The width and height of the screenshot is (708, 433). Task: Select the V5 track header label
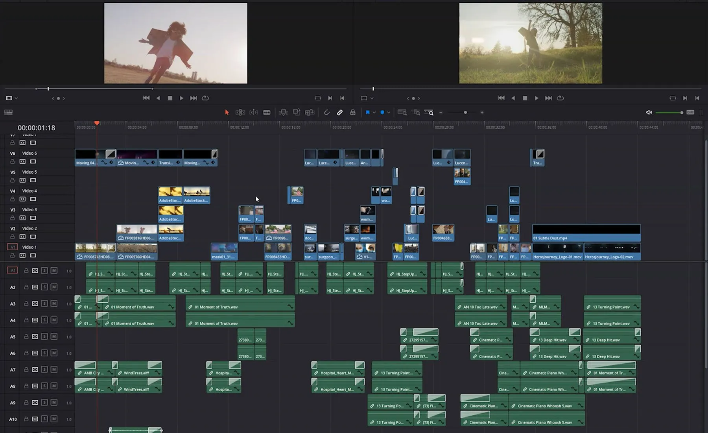13,172
